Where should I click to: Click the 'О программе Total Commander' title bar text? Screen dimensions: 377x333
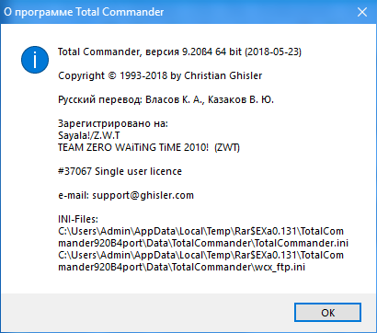point(84,12)
